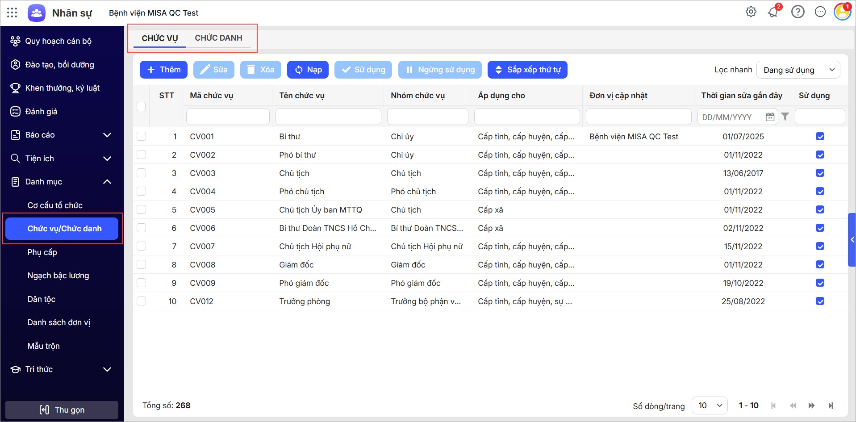Screen dimensions: 856x422
Task: Expand Tiện ích menu chevron
Action: pyautogui.click(x=107, y=159)
